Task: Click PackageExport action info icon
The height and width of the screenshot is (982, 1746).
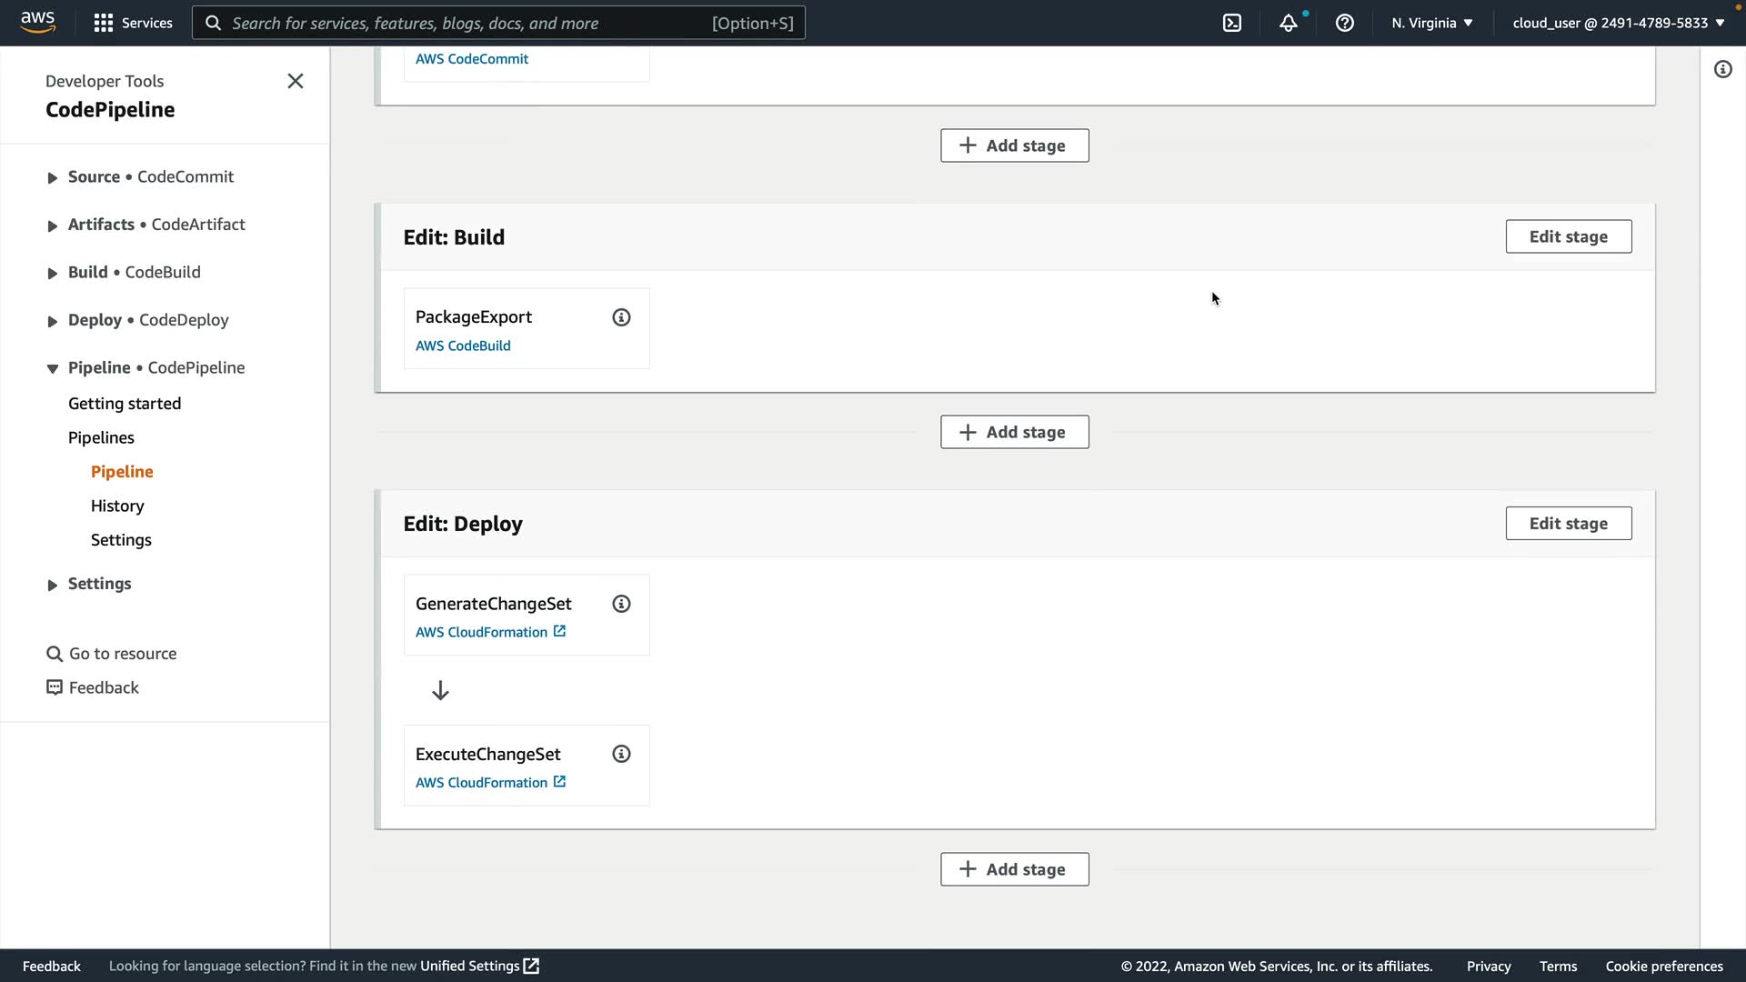Action: (x=621, y=317)
